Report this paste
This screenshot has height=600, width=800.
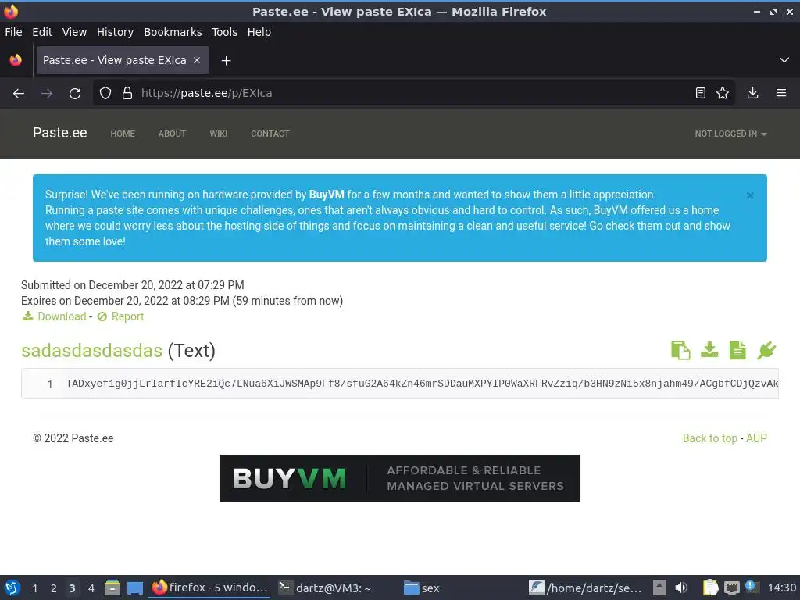[x=120, y=316]
